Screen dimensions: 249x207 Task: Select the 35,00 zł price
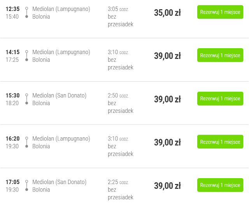(167, 12)
